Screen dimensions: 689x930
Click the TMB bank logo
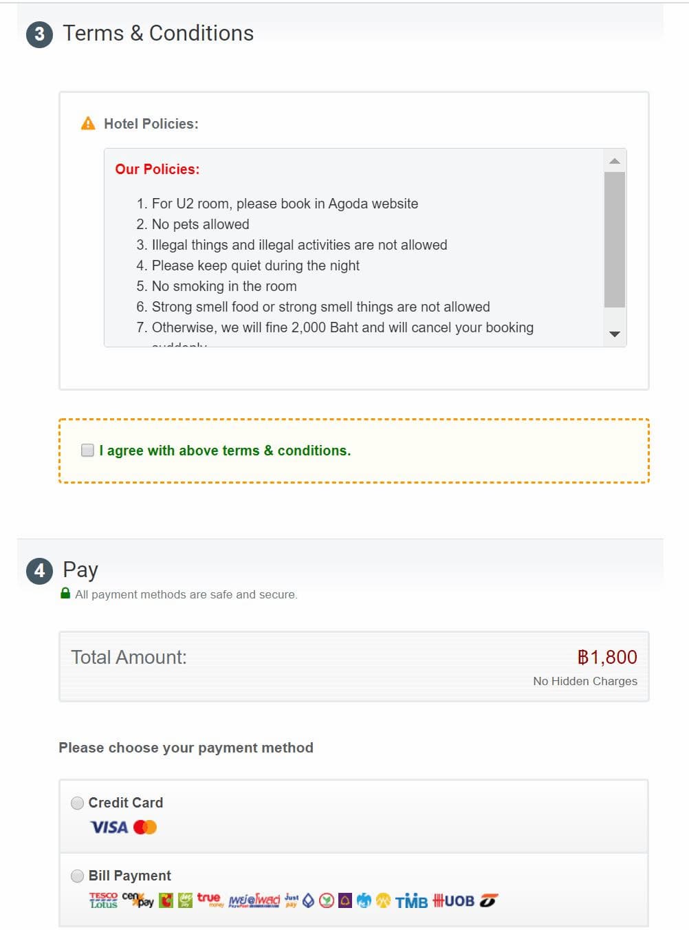point(411,900)
